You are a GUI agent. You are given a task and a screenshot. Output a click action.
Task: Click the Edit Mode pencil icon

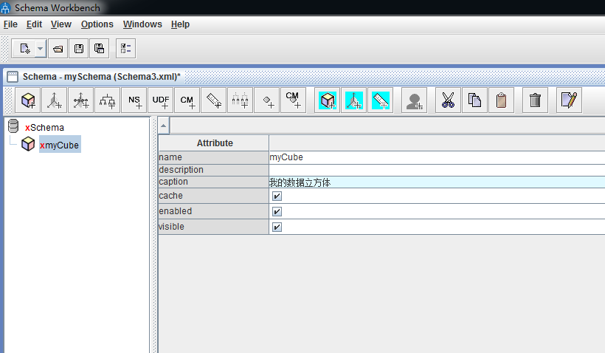coord(569,100)
